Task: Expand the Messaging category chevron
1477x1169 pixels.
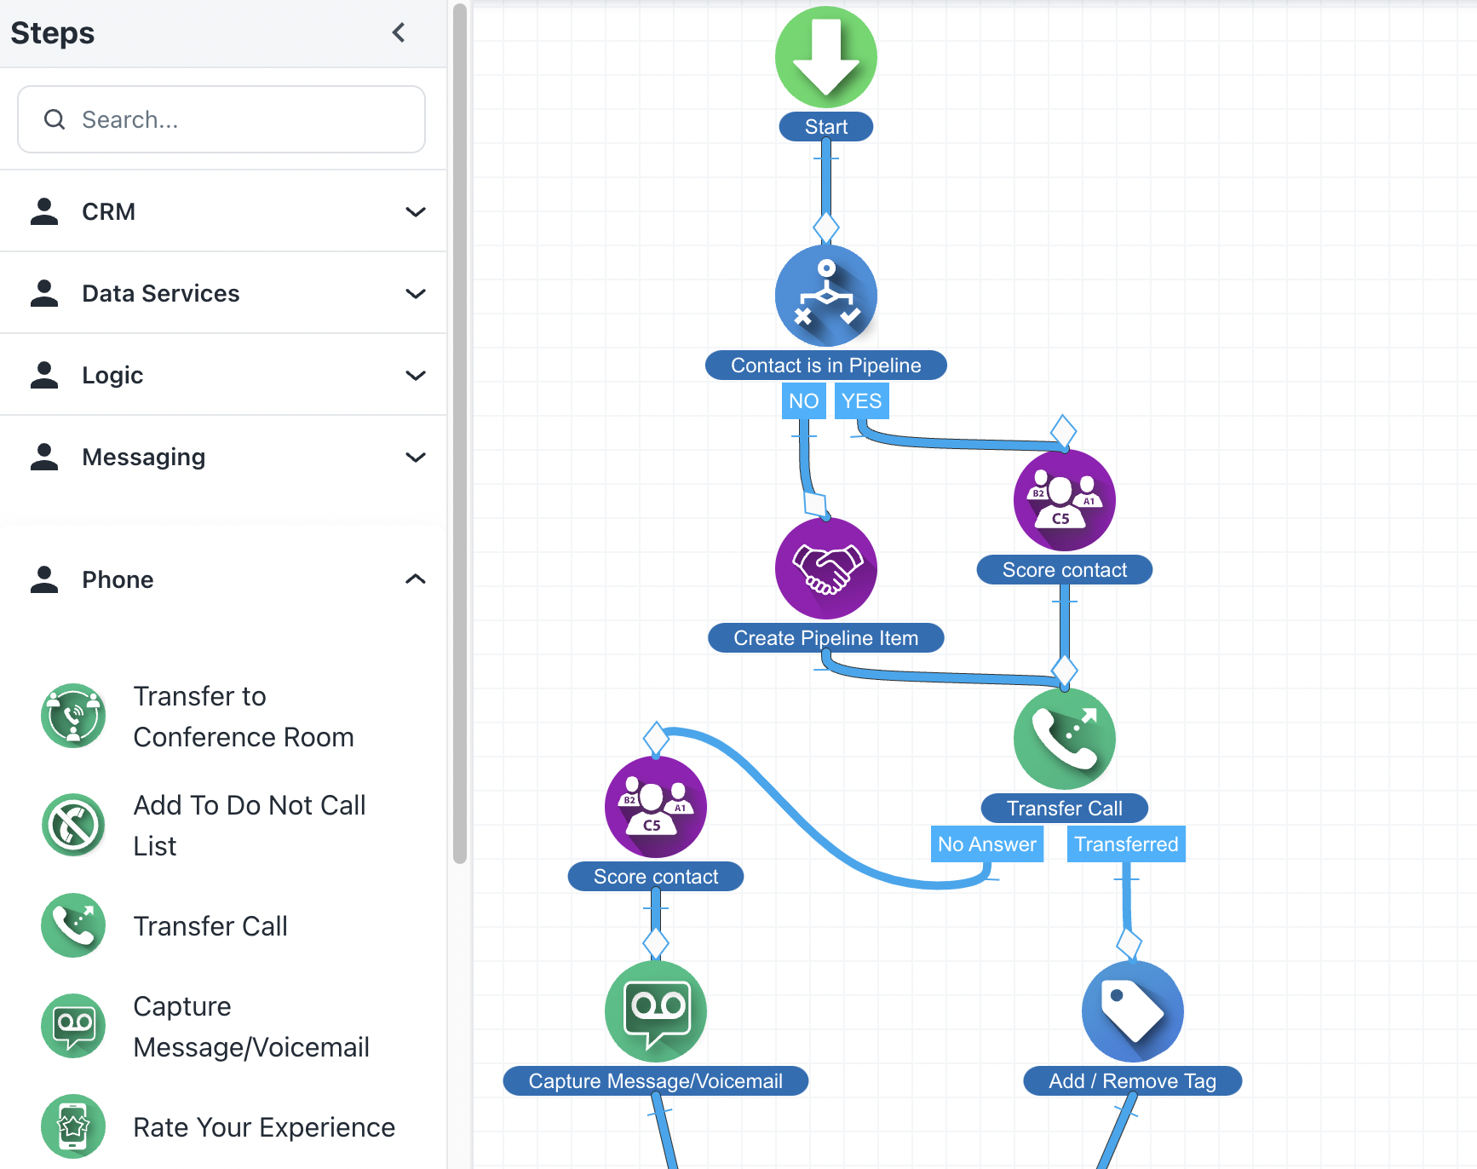Action: (x=415, y=457)
